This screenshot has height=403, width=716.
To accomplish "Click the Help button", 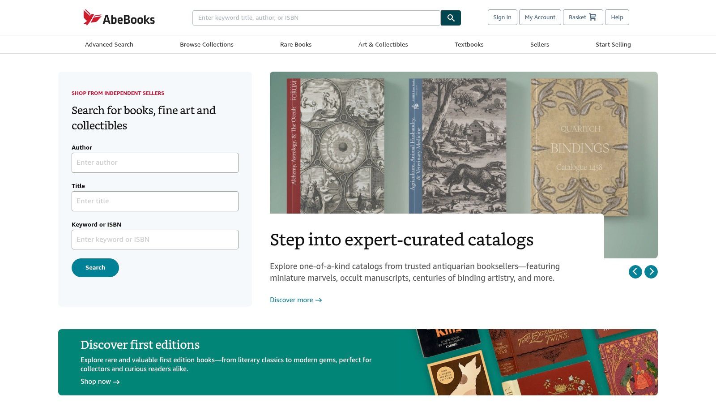I will coord(617,17).
